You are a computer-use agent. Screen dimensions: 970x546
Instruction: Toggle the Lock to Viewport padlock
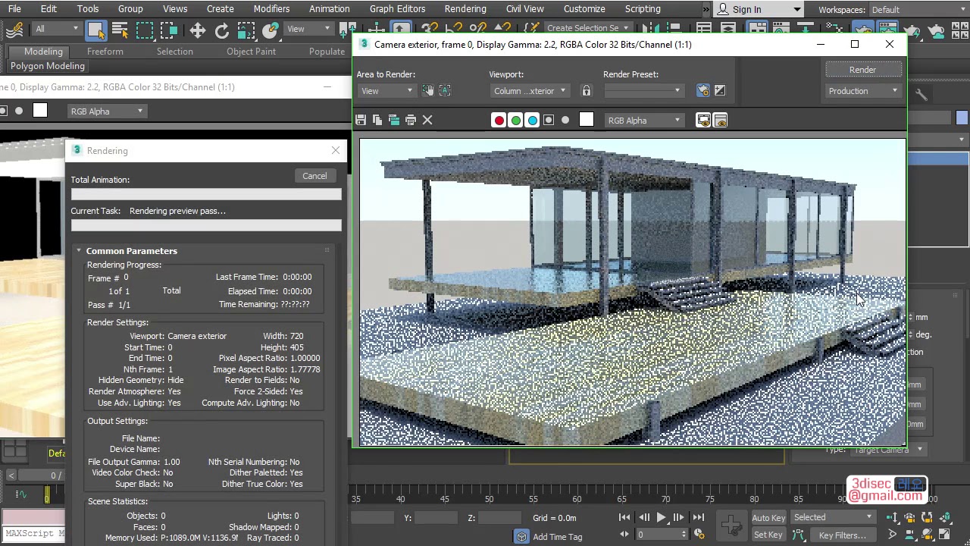(586, 91)
